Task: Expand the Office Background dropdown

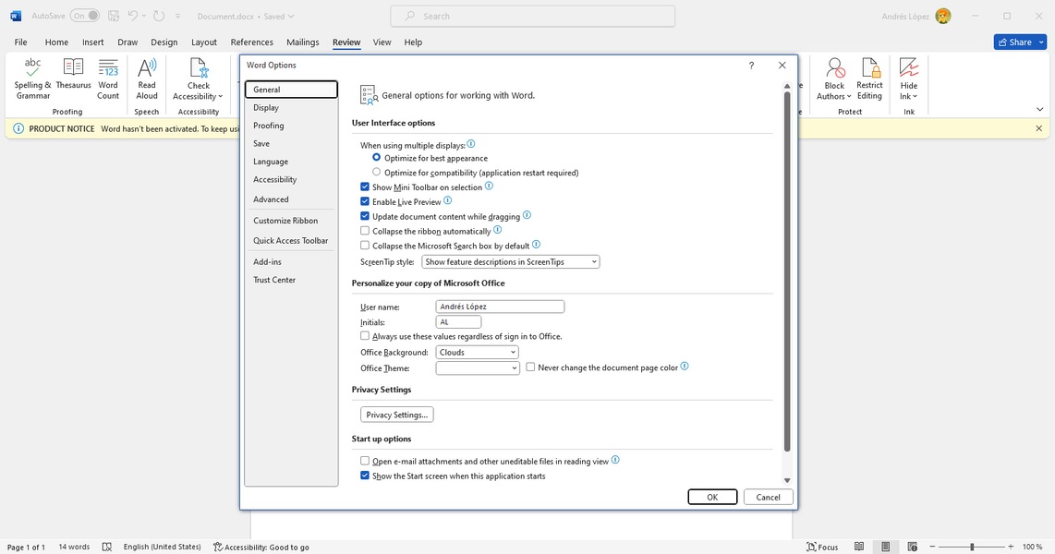Action: [x=477, y=353]
